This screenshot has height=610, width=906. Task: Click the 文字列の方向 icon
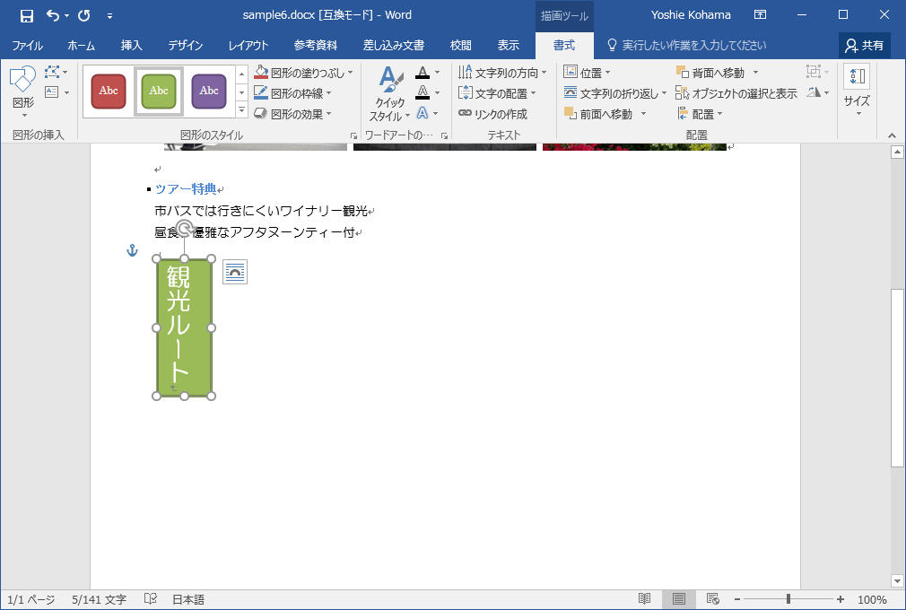tap(499, 72)
